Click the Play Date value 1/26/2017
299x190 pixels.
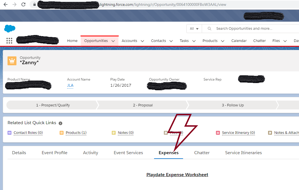click(x=121, y=85)
